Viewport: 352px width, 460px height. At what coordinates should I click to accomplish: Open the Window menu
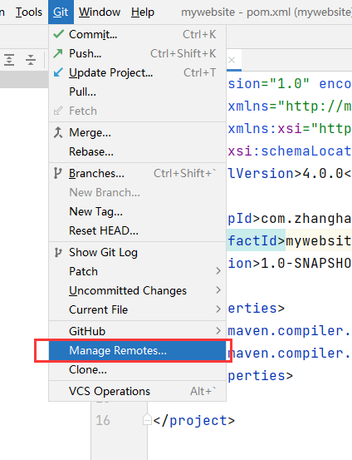tap(100, 12)
